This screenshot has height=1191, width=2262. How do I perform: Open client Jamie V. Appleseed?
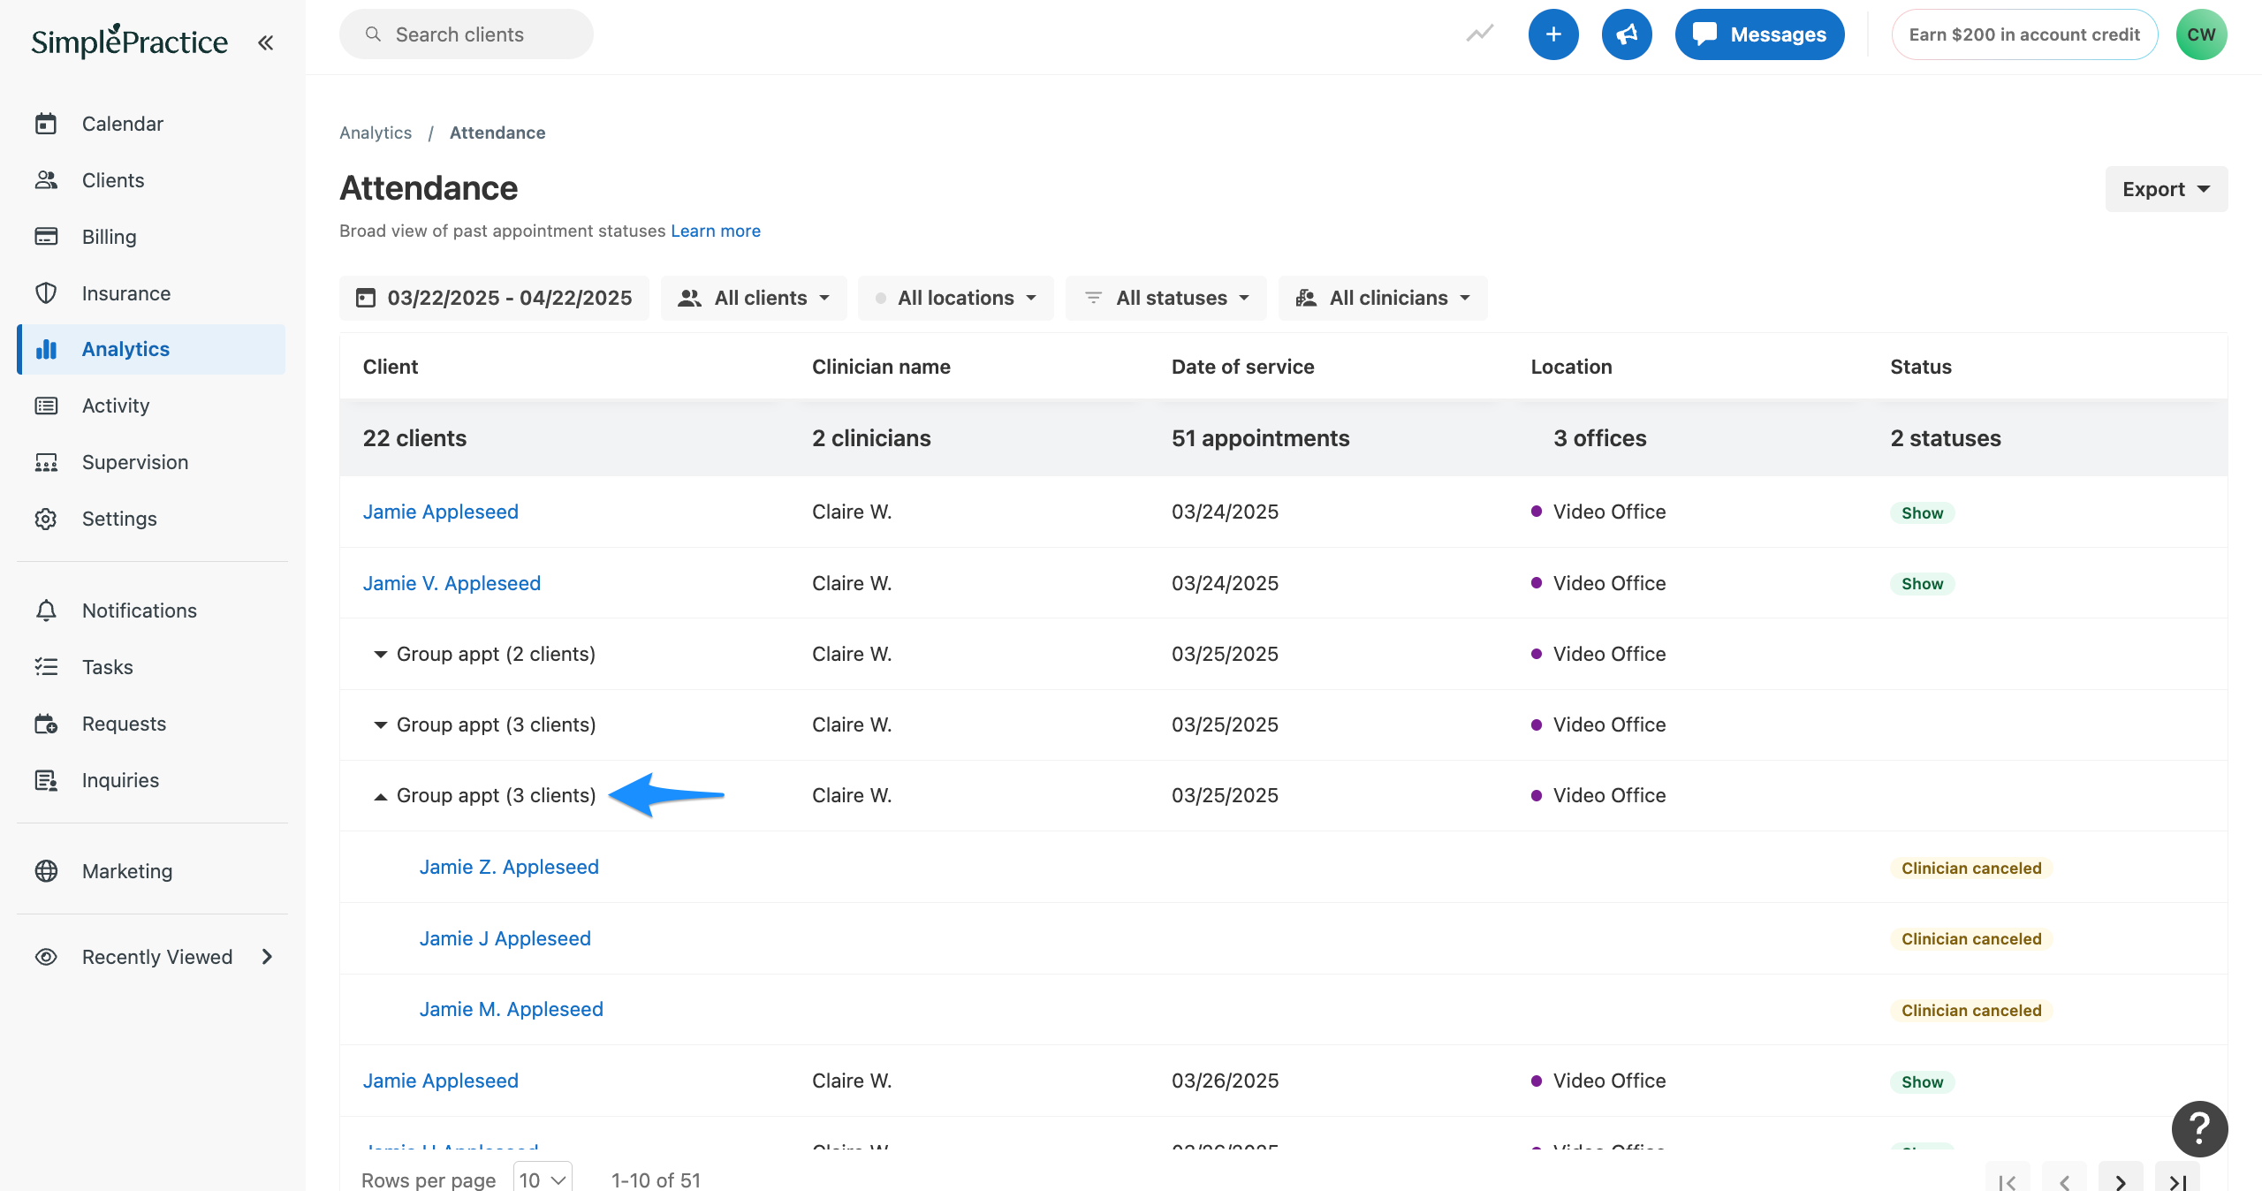(x=452, y=583)
